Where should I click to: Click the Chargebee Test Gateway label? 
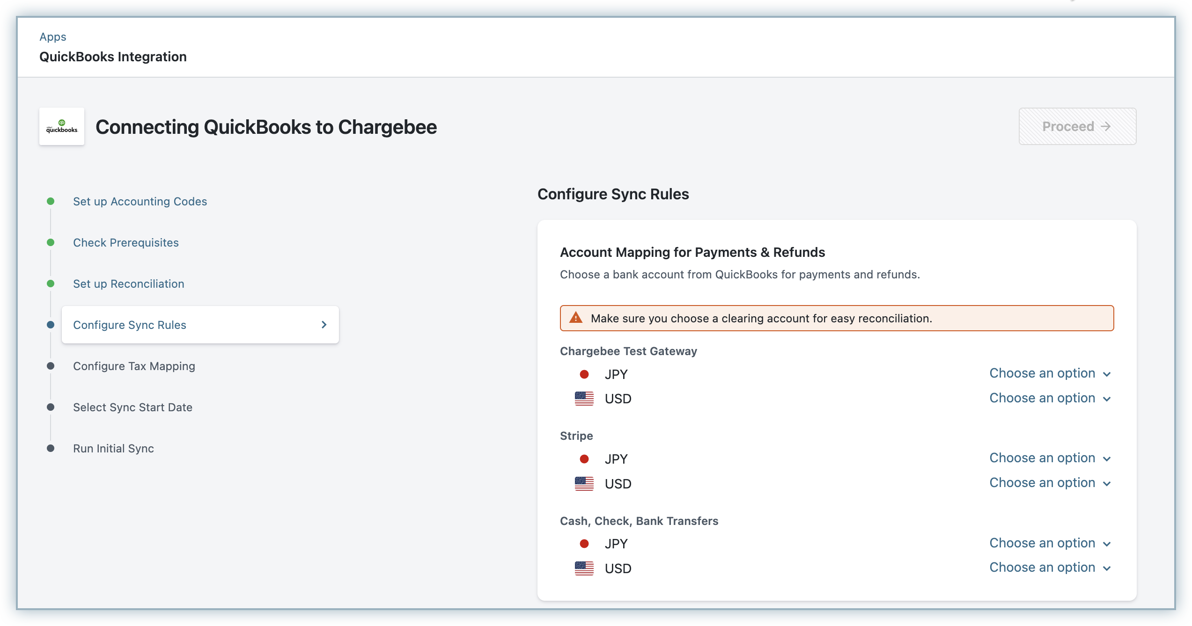coord(628,351)
